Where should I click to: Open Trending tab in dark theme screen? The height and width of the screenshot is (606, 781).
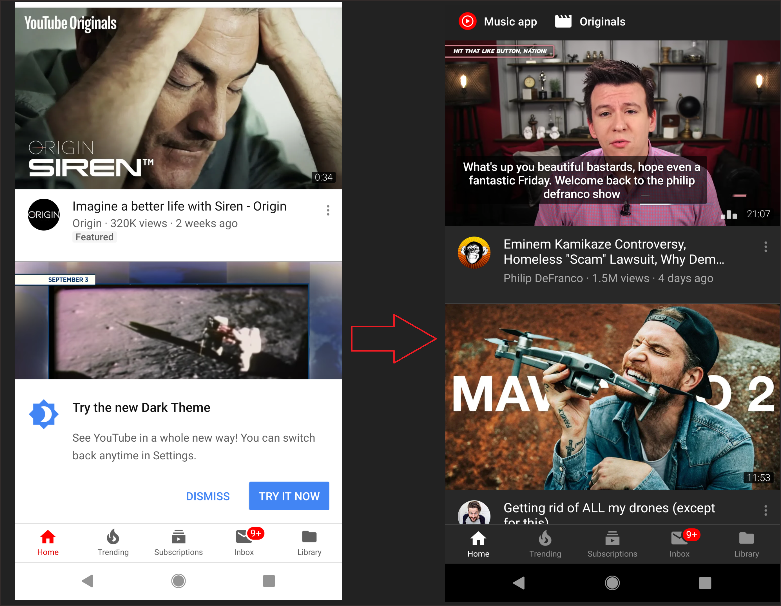545,545
